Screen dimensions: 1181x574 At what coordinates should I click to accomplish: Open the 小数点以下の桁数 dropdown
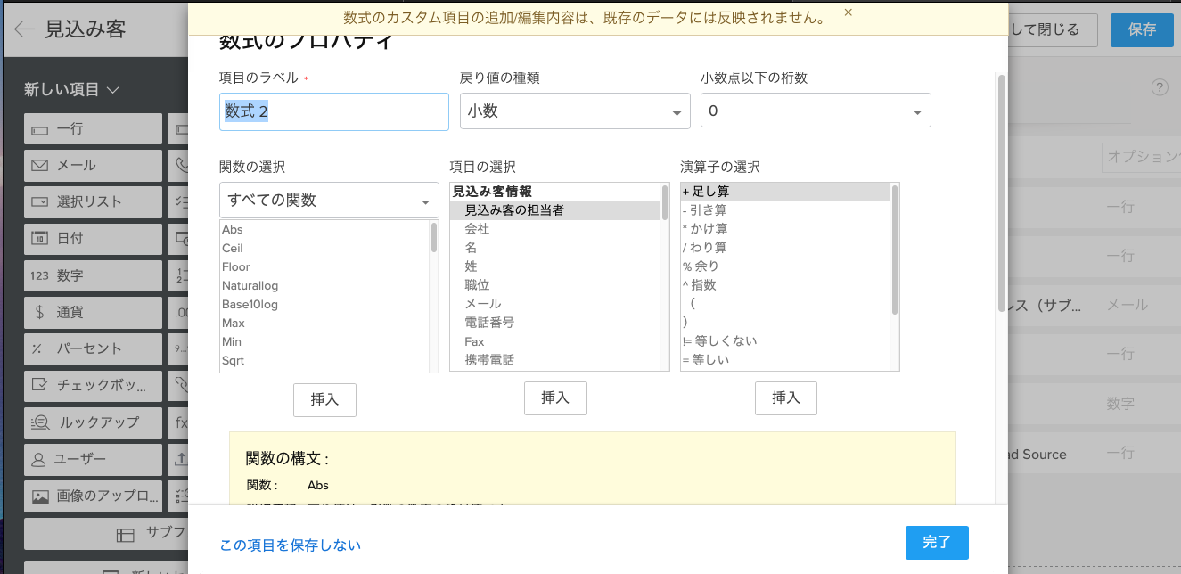point(816,111)
